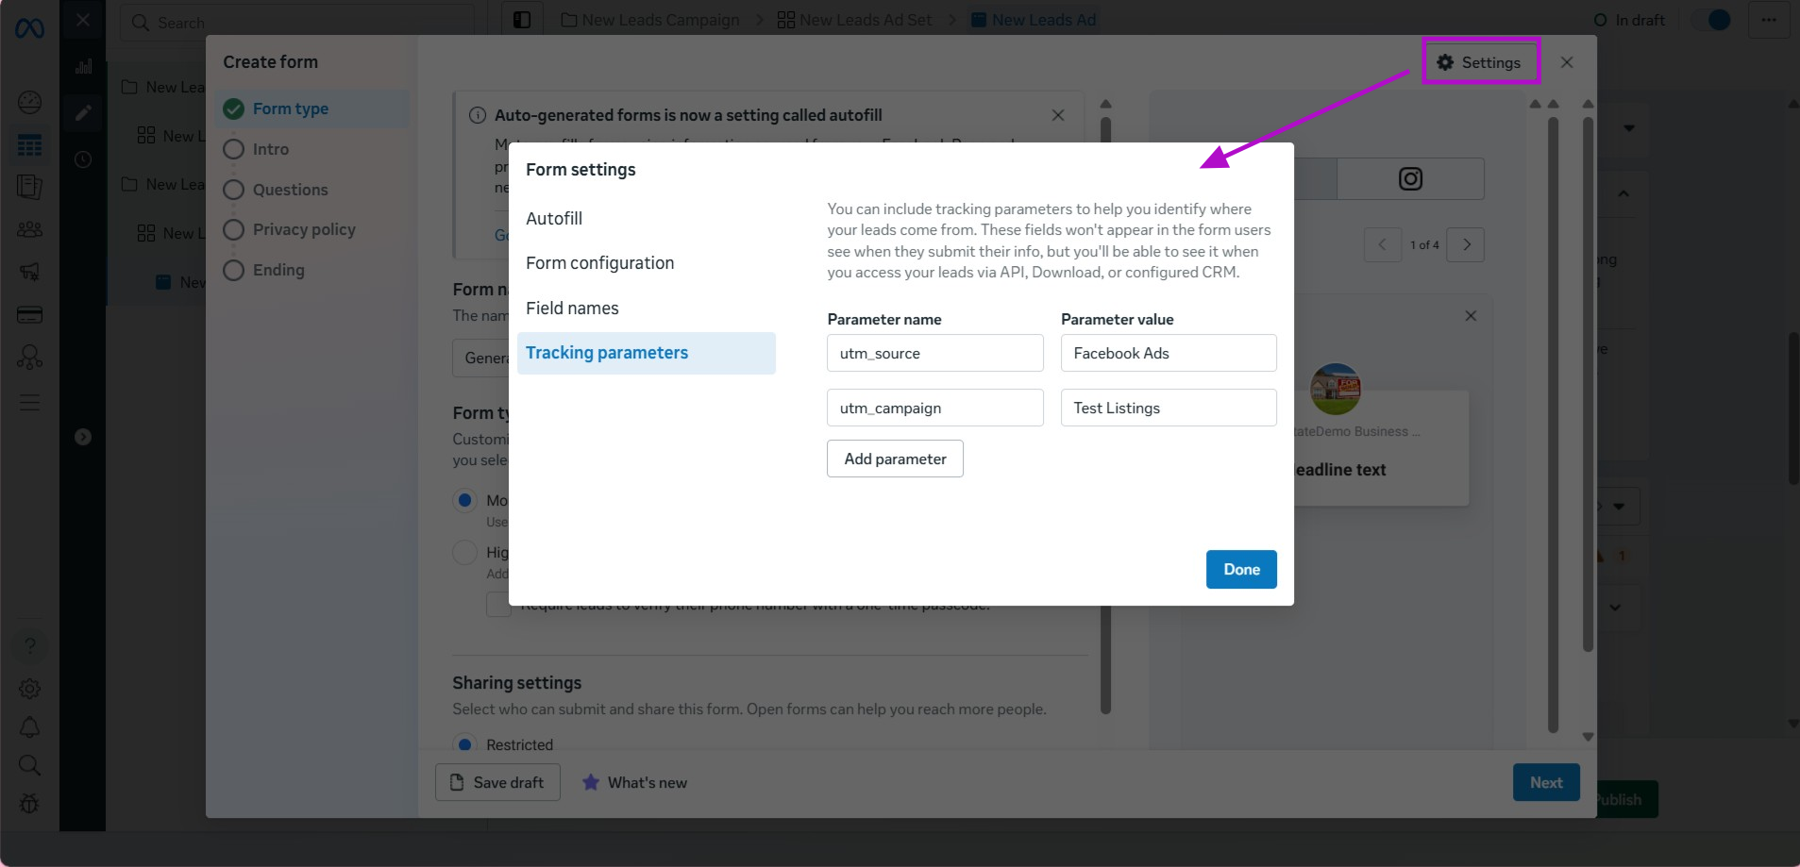1800x867 pixels.
Task: Click the utm_source parameter name field
Action: tap(934, 353)
